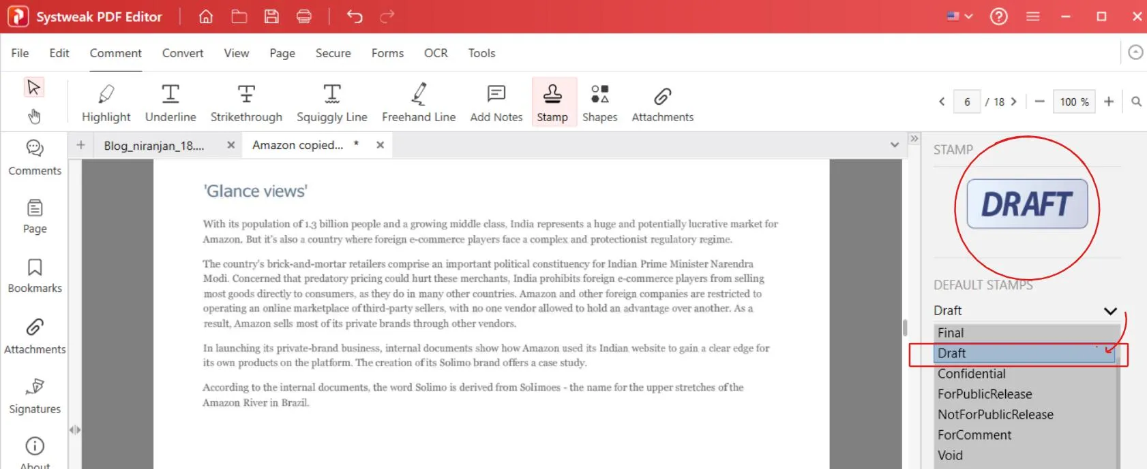Screen dimensions: 1147x469
Task: Expand the Draft stamps dropdown
Action: pos(1109,311)
